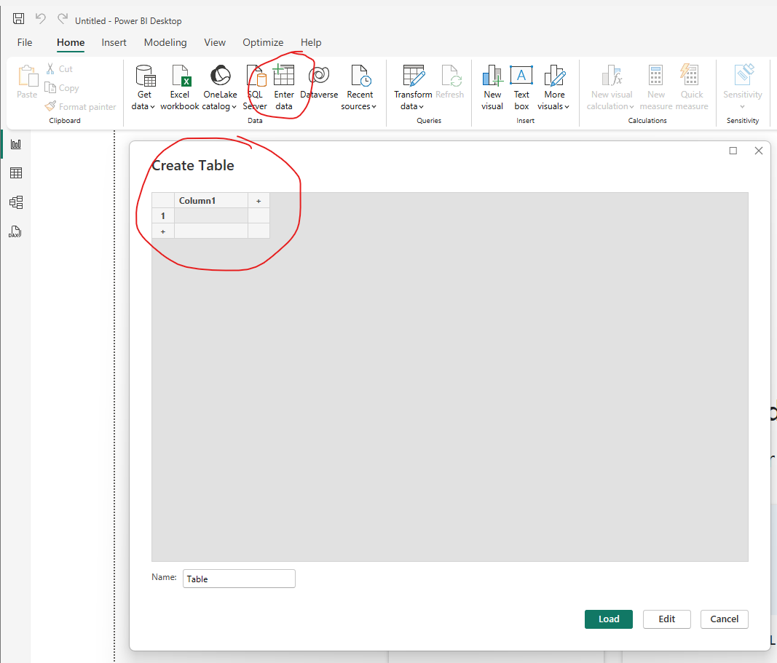Open DAX query view in sidebar
The image size is (777, 663).
coord(15,232)
